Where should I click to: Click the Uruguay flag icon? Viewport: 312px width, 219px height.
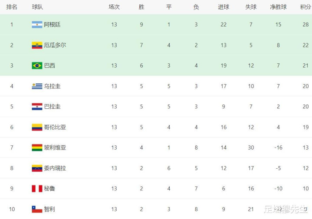click(37, 86)
